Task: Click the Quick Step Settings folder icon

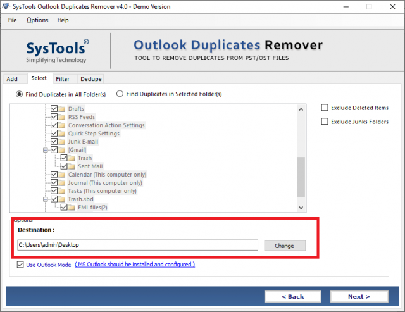Action: coord(62,134)
